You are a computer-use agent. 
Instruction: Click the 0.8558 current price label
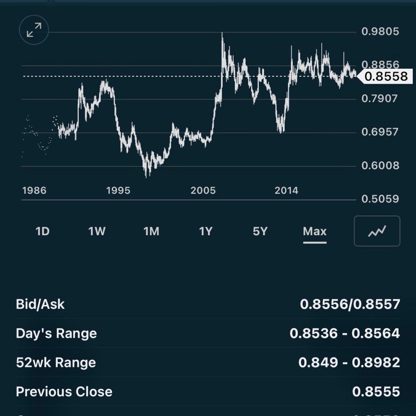click(x=386, y=76)
